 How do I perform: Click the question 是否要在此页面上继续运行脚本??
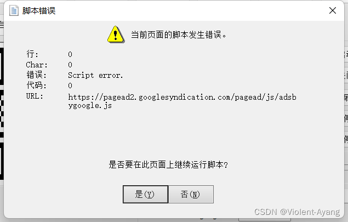coord(168,165)
